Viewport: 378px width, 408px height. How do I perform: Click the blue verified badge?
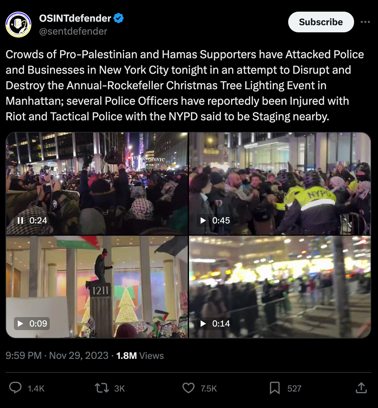[119, 18]
